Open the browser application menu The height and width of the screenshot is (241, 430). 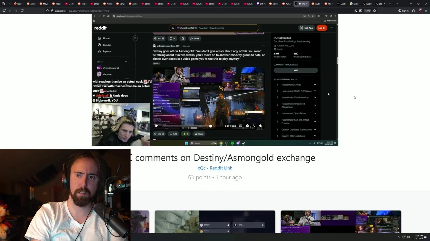(x=426, y=11)
